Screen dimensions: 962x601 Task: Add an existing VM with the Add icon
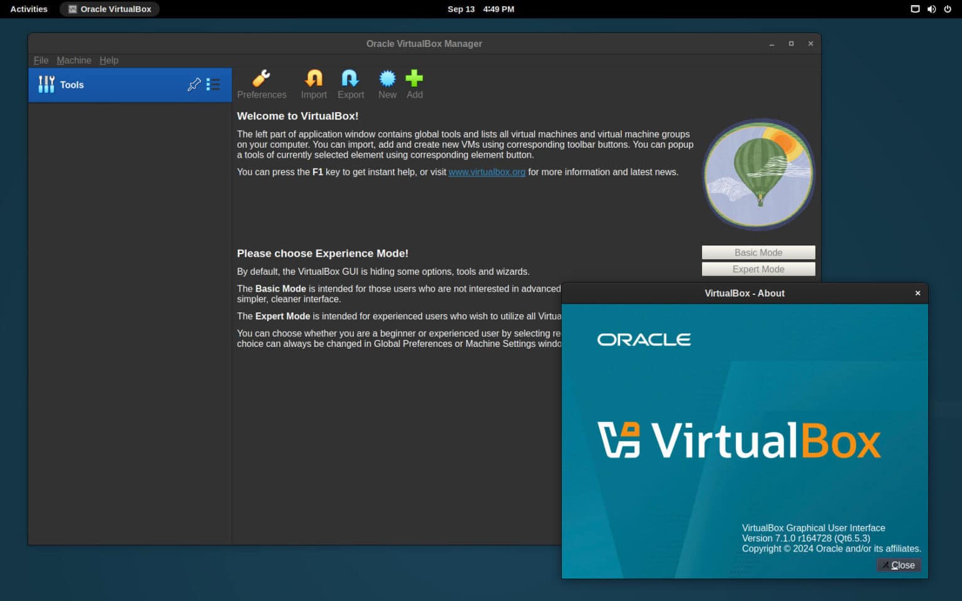pos(414,83)
